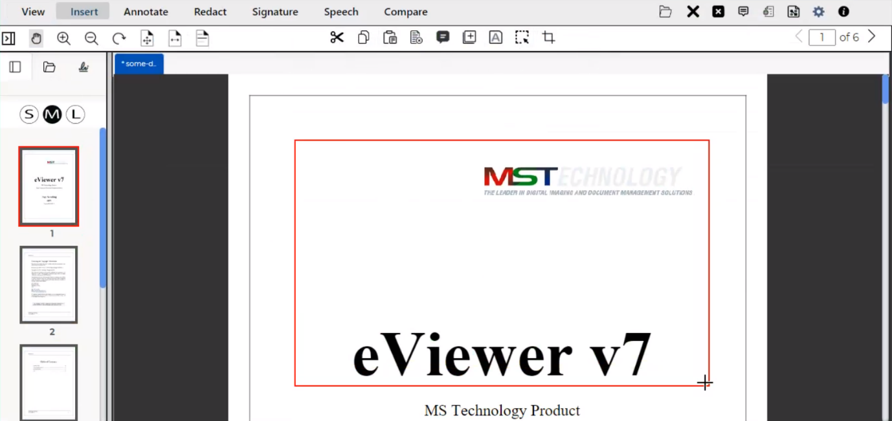Show thumbnails panel tab icon
Screen dimensions: 892x421
click(16, 67)
